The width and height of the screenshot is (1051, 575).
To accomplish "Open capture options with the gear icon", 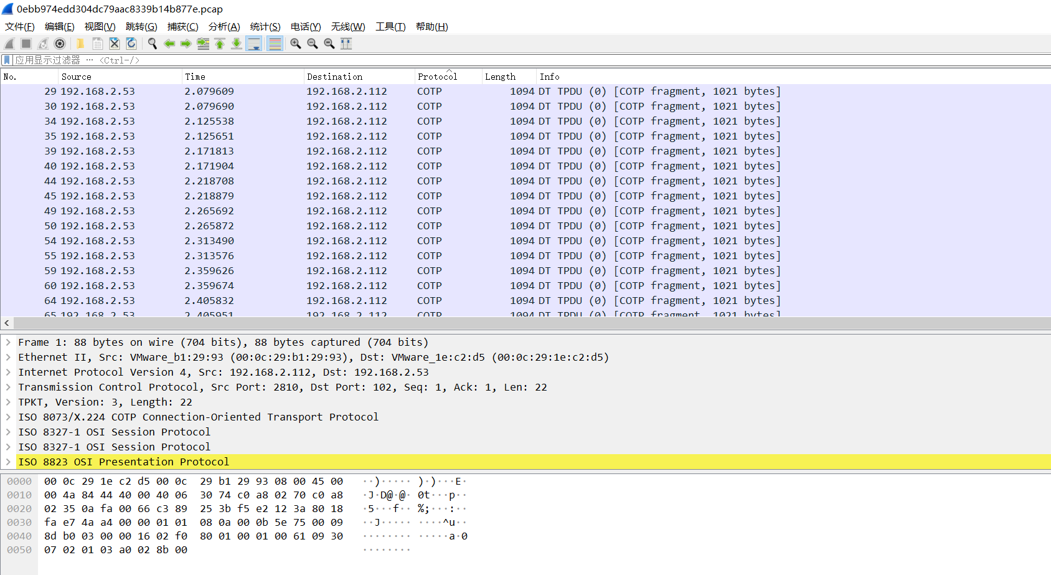I will (60, 44).
